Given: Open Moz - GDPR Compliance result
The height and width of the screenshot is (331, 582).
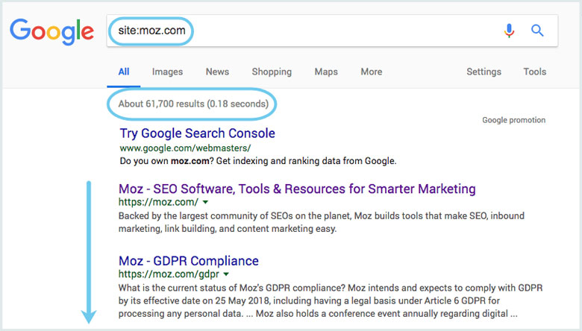Looking at the screenshot, I should 189,261.
